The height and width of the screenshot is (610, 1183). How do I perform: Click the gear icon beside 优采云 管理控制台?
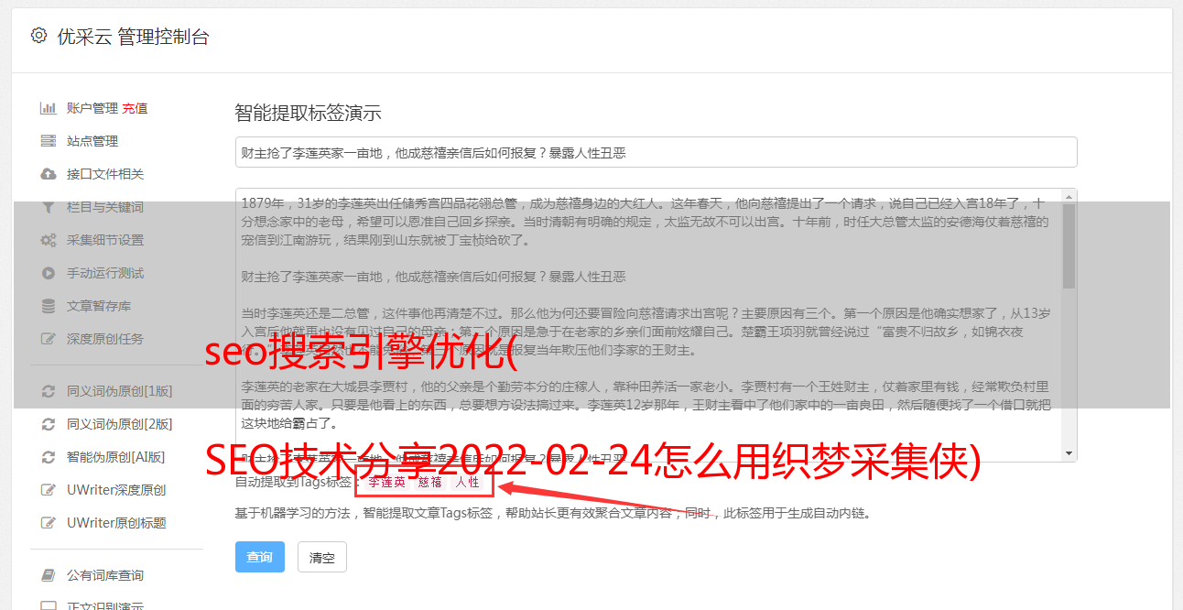tap(38, 36)
